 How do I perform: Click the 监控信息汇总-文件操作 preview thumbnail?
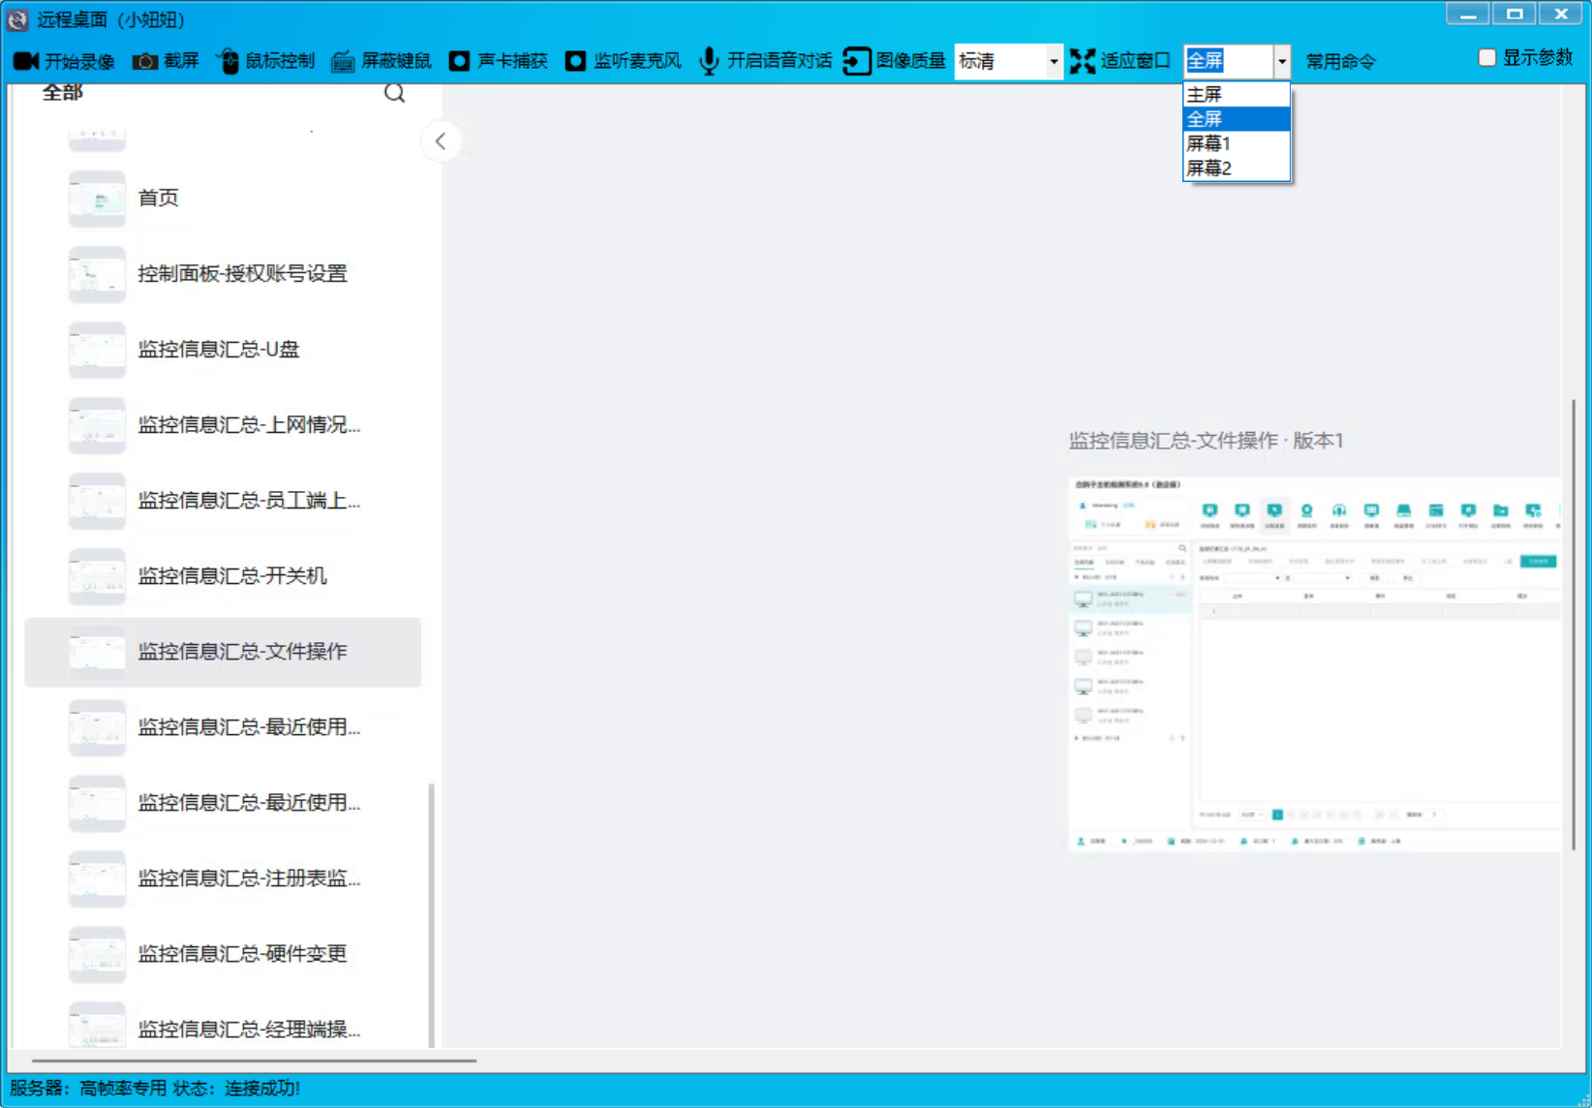pyautogui.click(x=1314, y=663)
